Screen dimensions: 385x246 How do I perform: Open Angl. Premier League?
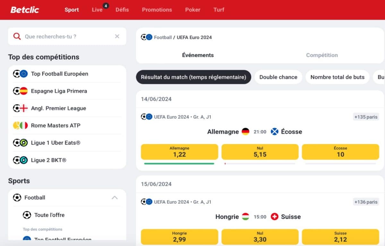point(67,108)
